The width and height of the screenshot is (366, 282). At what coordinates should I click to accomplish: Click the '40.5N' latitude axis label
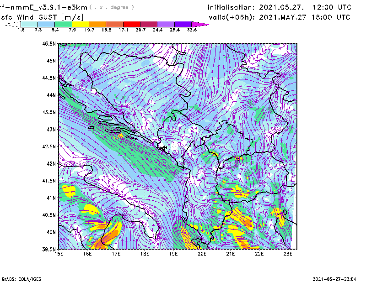tap(49, 215)
